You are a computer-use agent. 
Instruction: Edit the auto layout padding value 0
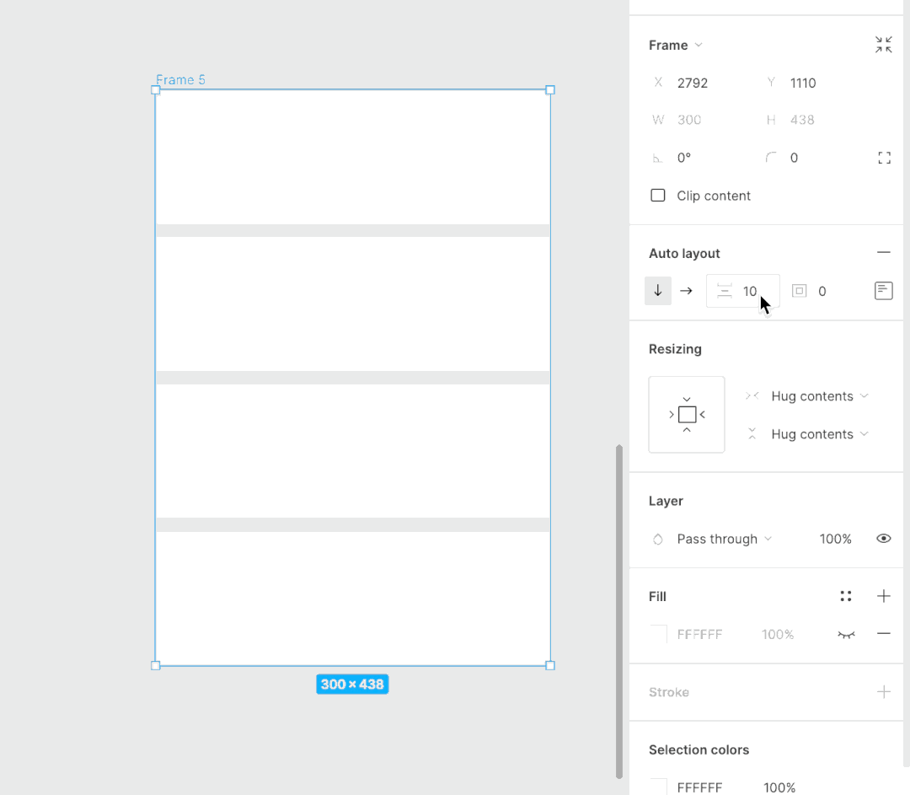pos(822,292)
